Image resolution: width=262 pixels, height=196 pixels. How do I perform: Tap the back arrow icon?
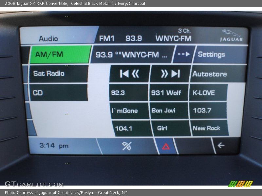point(221,146)
